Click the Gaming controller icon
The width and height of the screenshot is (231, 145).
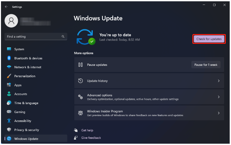(x=9, y=112)
